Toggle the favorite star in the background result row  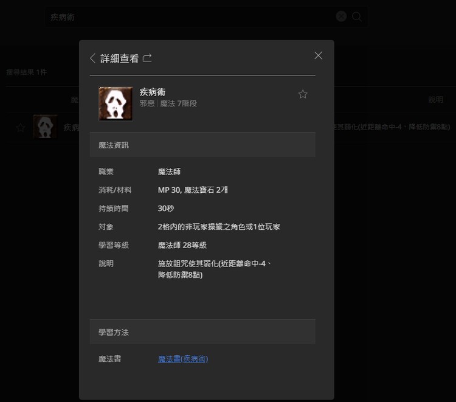pos(21,127)
